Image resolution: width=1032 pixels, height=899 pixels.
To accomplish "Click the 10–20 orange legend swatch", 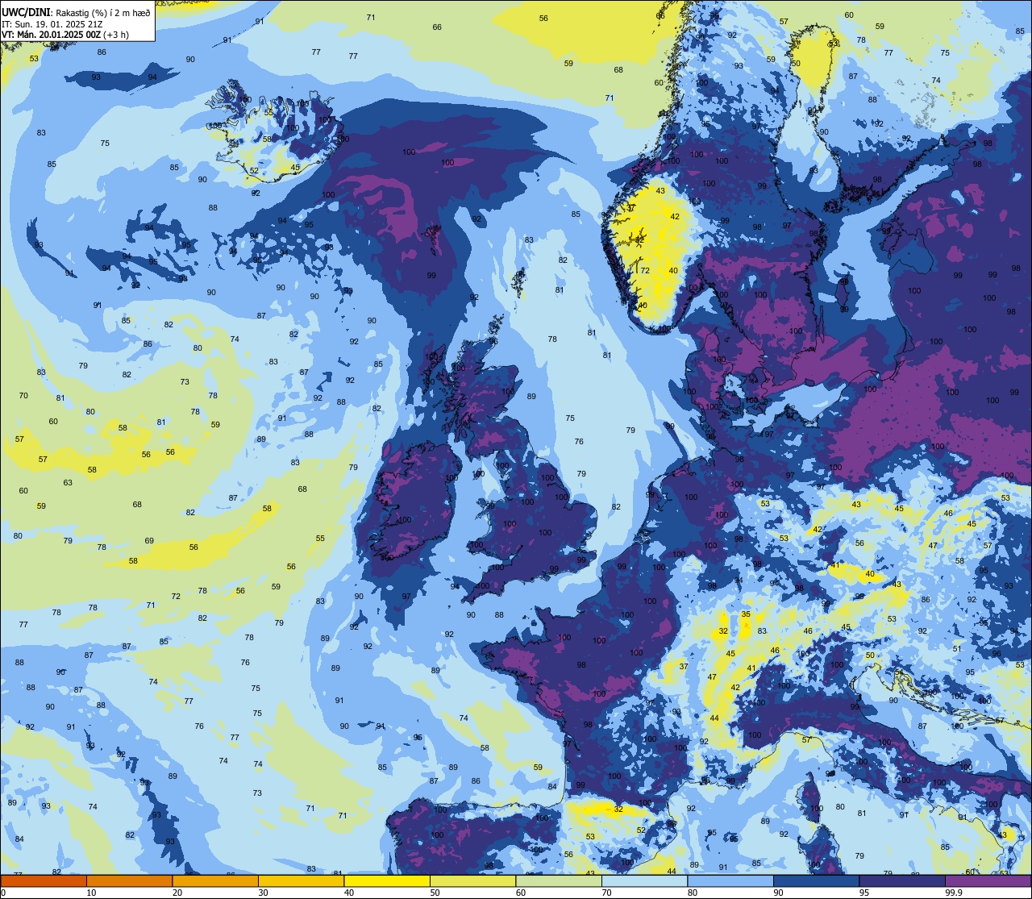I will point(129,880).
